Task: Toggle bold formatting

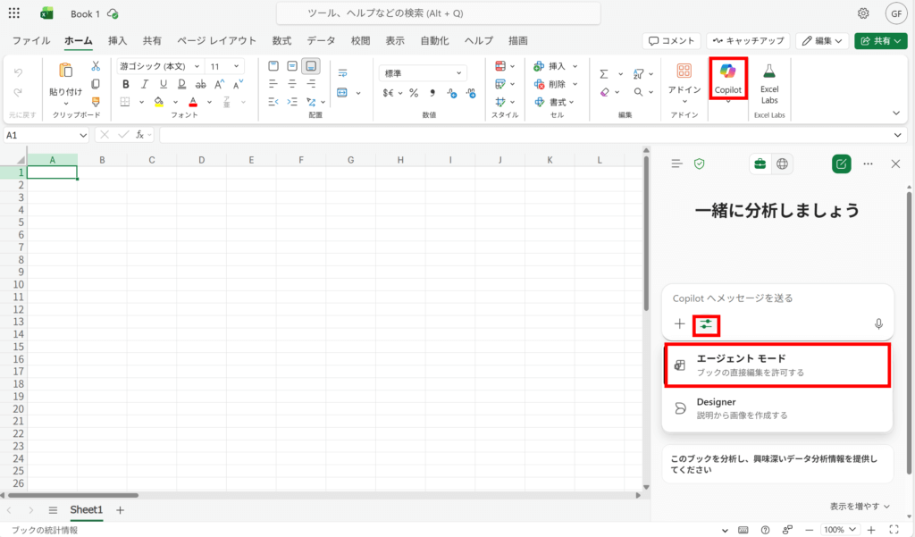Action: point(125,84)
